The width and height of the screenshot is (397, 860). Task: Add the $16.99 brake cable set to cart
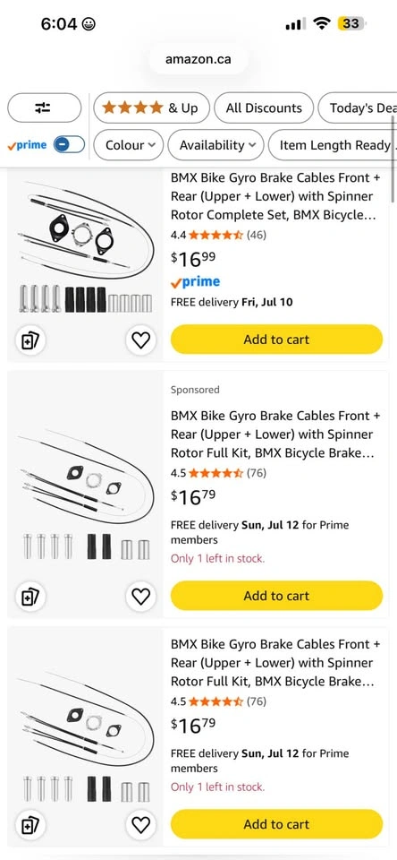(276, 339)
